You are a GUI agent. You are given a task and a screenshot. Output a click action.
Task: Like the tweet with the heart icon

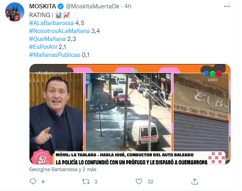pyautogui.click(x=139, y=181)
